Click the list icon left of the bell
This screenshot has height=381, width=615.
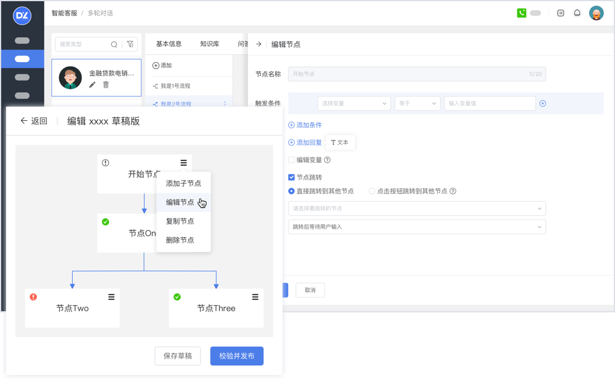tap(560, 12)
